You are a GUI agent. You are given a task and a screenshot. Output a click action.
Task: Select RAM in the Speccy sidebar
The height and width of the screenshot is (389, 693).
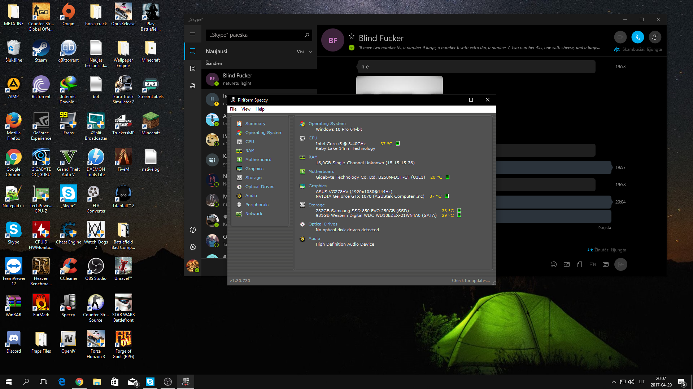click(250, 151)
